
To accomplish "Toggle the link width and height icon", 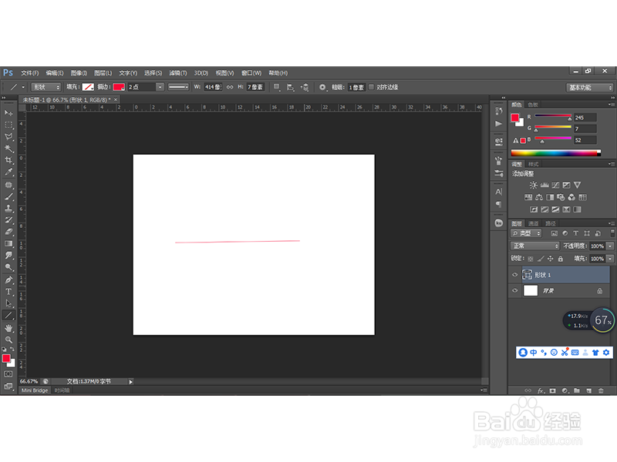I will point(230,87).
